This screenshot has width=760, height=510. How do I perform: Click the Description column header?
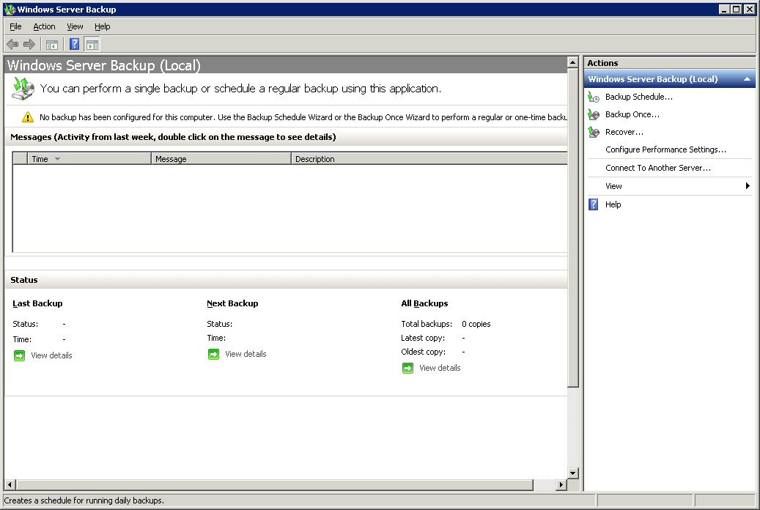[429, 159]
